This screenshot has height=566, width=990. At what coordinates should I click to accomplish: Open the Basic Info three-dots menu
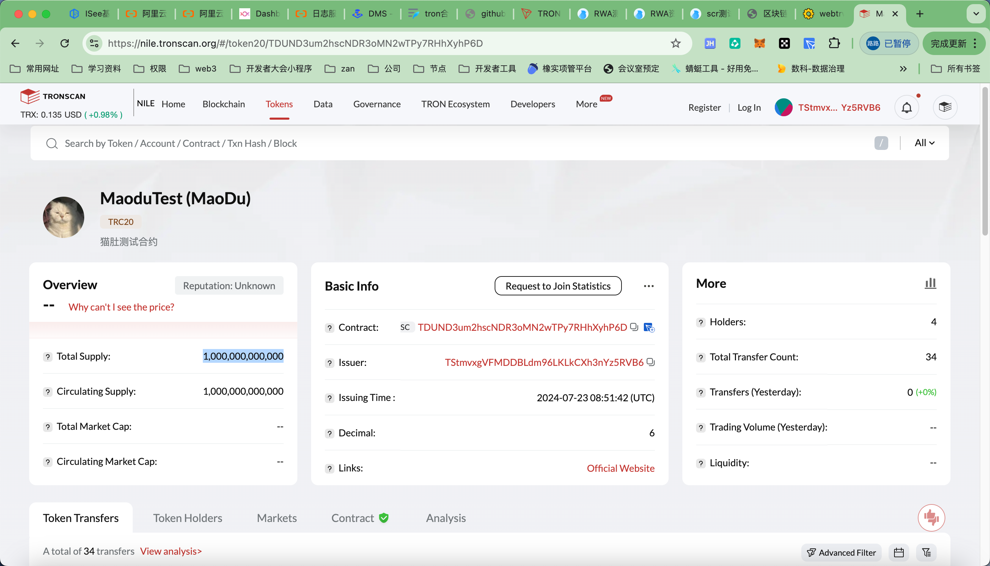point(648,286)
